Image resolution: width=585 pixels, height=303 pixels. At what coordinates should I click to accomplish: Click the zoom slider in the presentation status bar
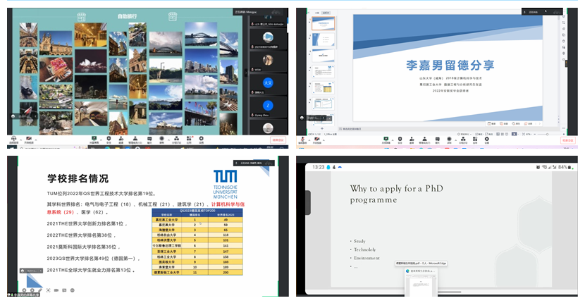point(543,133)
